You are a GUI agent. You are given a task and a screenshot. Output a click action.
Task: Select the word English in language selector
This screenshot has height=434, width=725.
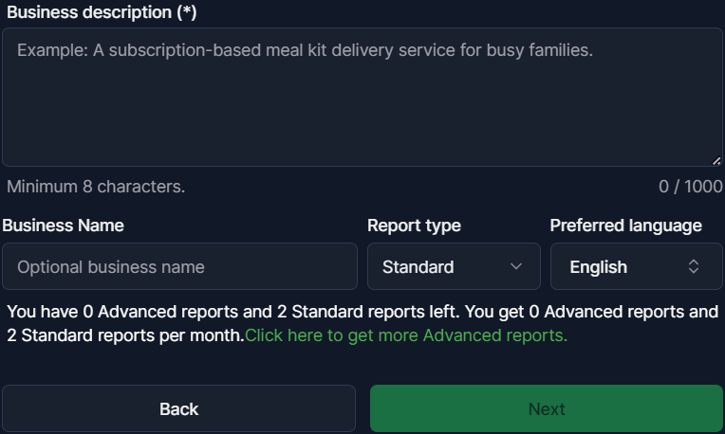click(598, 267)
